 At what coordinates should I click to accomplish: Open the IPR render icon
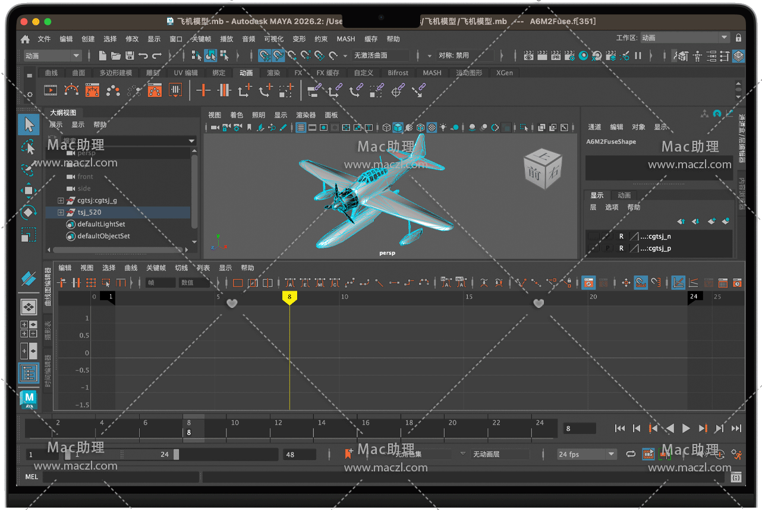point(556,56)
